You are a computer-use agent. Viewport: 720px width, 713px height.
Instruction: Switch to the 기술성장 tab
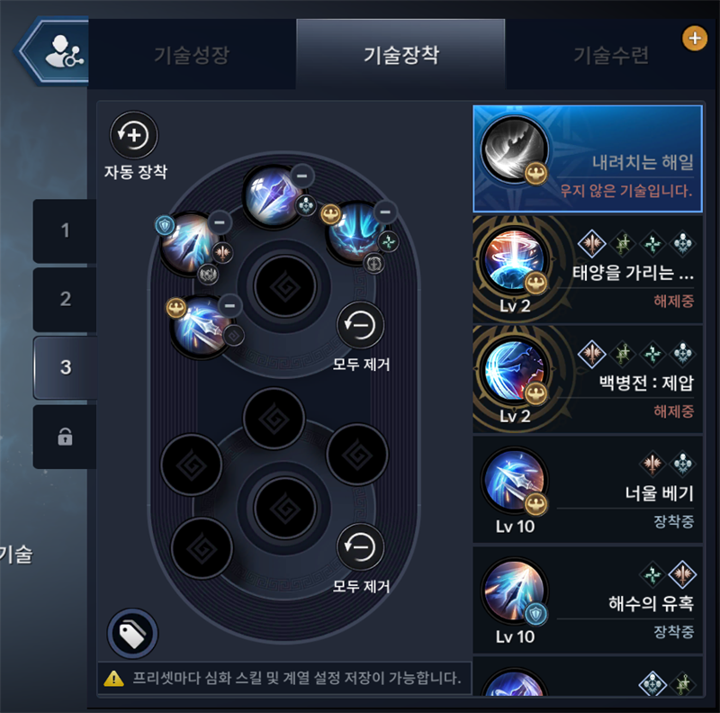pyautogui.click(x=192, y=55)
